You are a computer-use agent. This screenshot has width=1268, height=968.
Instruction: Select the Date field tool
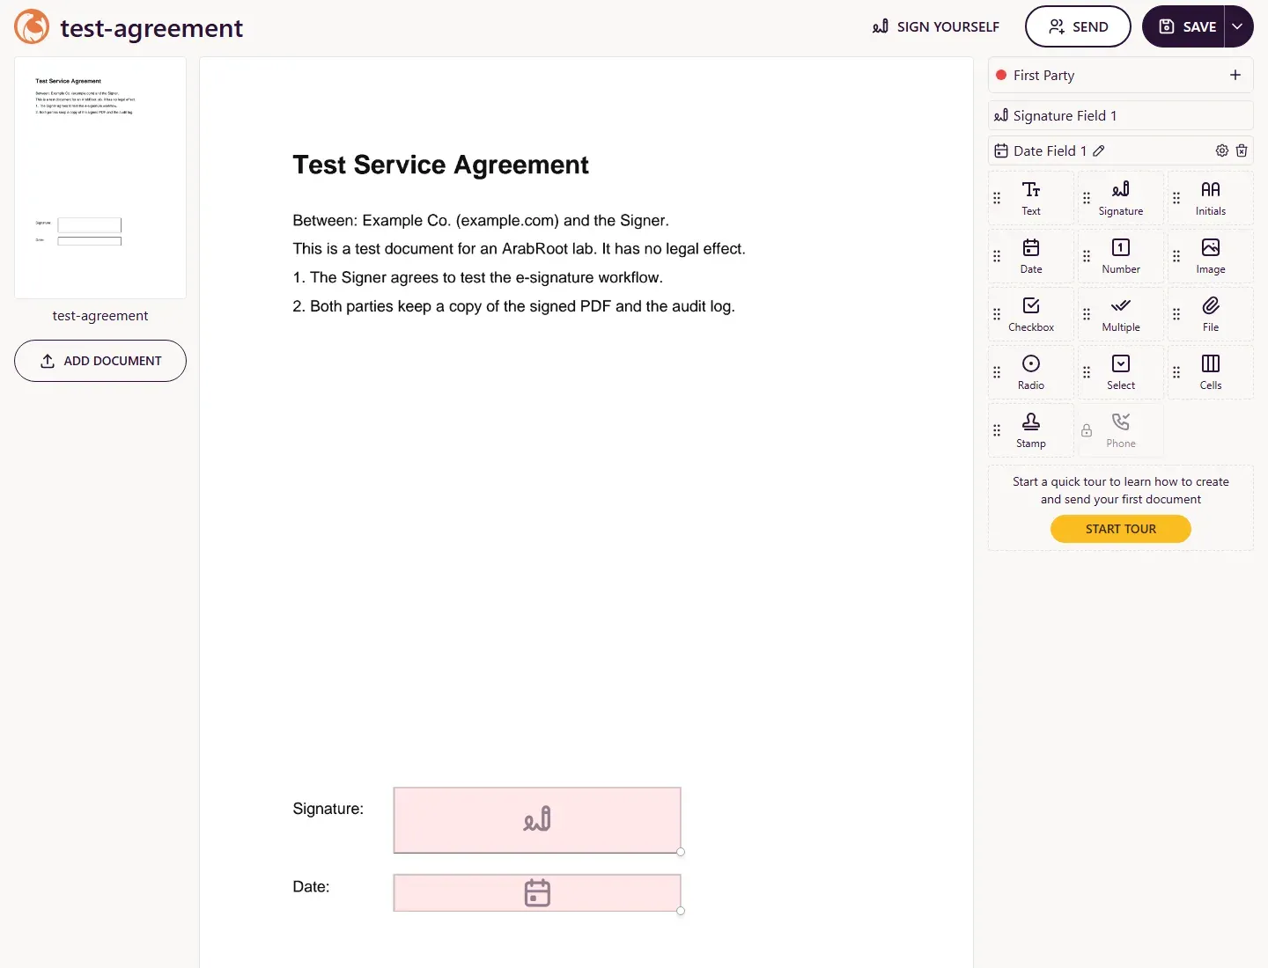(1031, 256)
